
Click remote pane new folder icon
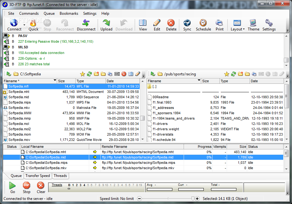pyautogui.click(x=241, y=74)
